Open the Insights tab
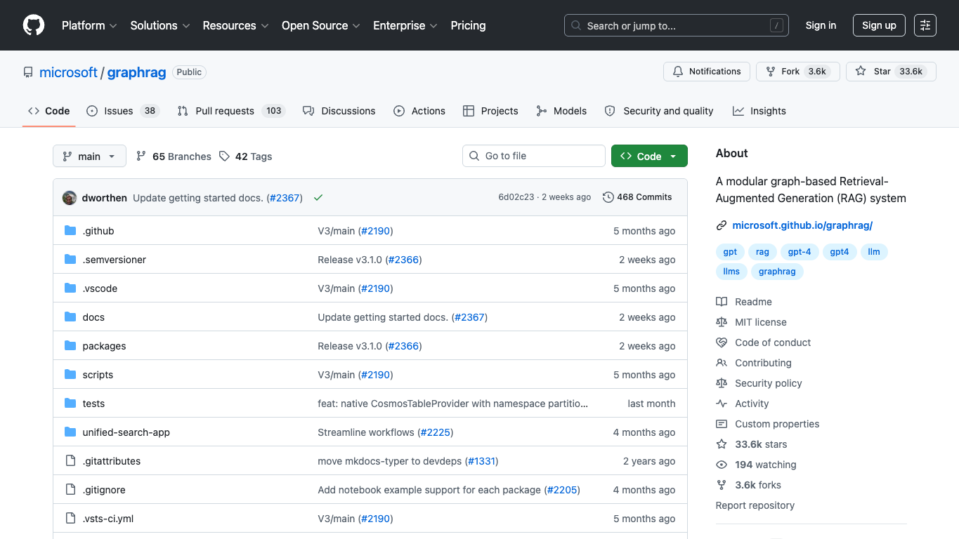This screenshot has height=539, width=959. (x=759, y=111)
